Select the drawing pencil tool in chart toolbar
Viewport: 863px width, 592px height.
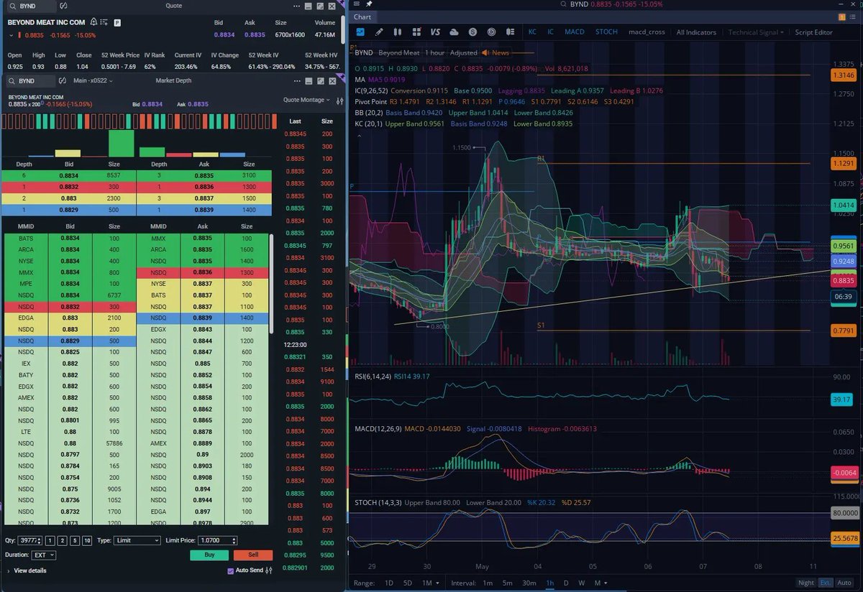tap(379, 32)
